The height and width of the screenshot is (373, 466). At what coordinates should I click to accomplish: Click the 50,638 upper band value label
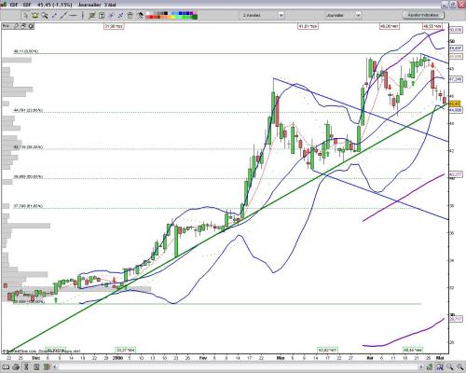coord(456,30)
